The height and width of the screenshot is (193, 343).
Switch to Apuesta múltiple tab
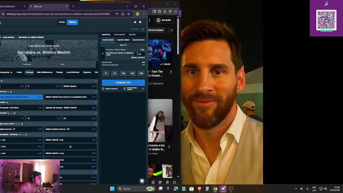123,40
